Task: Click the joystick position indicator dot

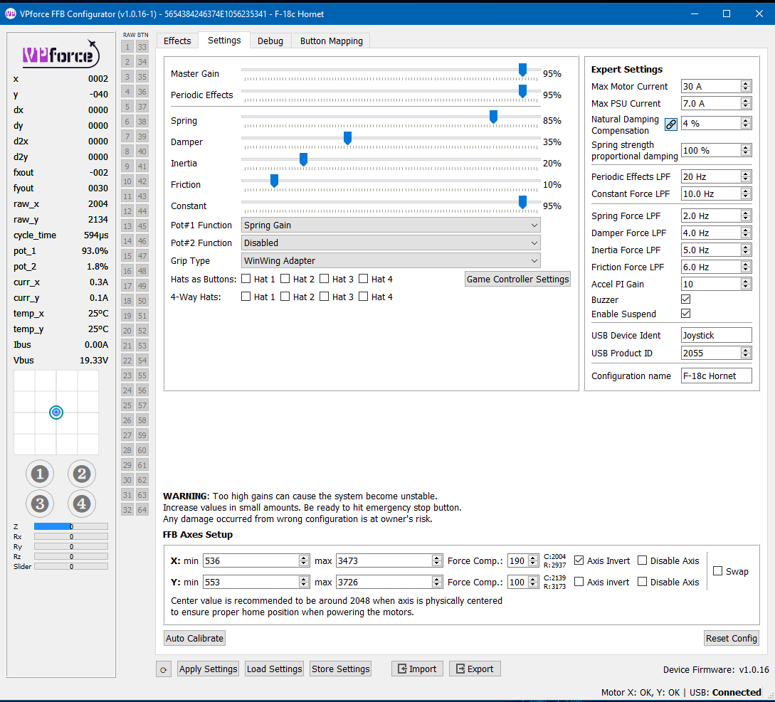Action: tap(57, 413)
